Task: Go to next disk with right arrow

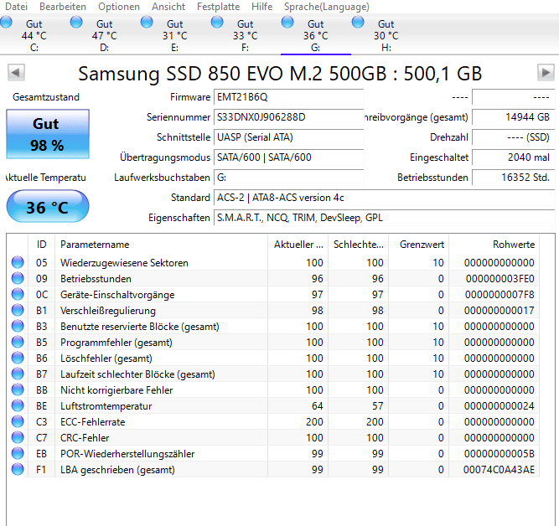Action: tap(546, 73)
